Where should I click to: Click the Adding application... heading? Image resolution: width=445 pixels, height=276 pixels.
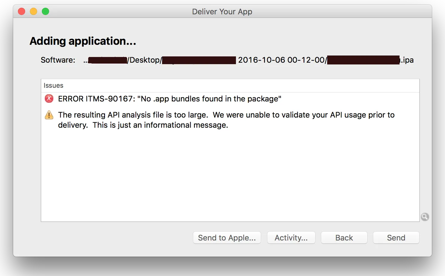(x=83, y=41)
